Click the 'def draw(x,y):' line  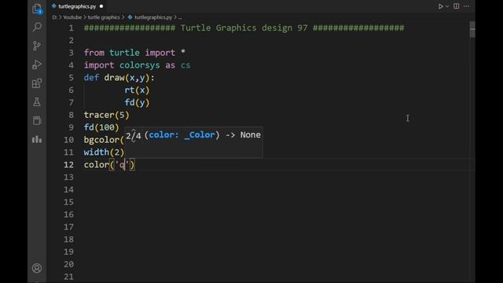pyautogui.click(x=119, y=78)
